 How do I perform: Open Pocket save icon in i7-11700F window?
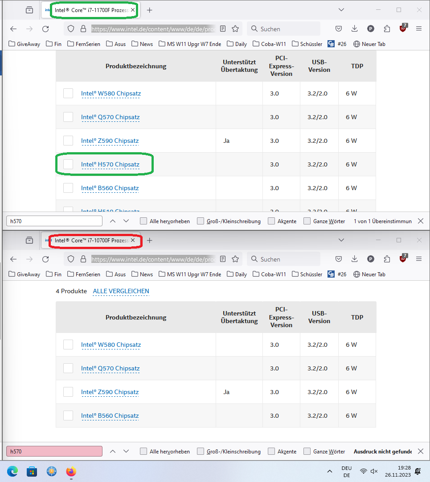339,29
